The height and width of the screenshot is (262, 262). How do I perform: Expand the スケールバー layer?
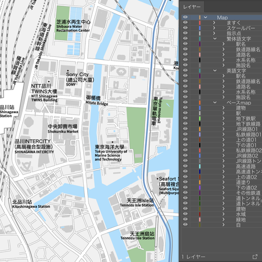click(214, 28)
